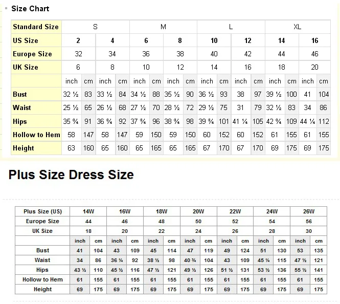Select Europe size 50 in plus table
This screenshot has width=340, height=304.
point(198,221)
